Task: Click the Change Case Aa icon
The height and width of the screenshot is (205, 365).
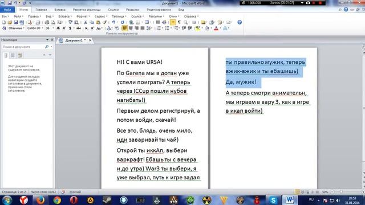Action: coord(99,28)
